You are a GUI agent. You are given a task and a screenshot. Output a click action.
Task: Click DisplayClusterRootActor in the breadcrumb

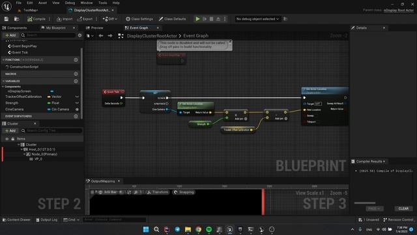point(152,36)
